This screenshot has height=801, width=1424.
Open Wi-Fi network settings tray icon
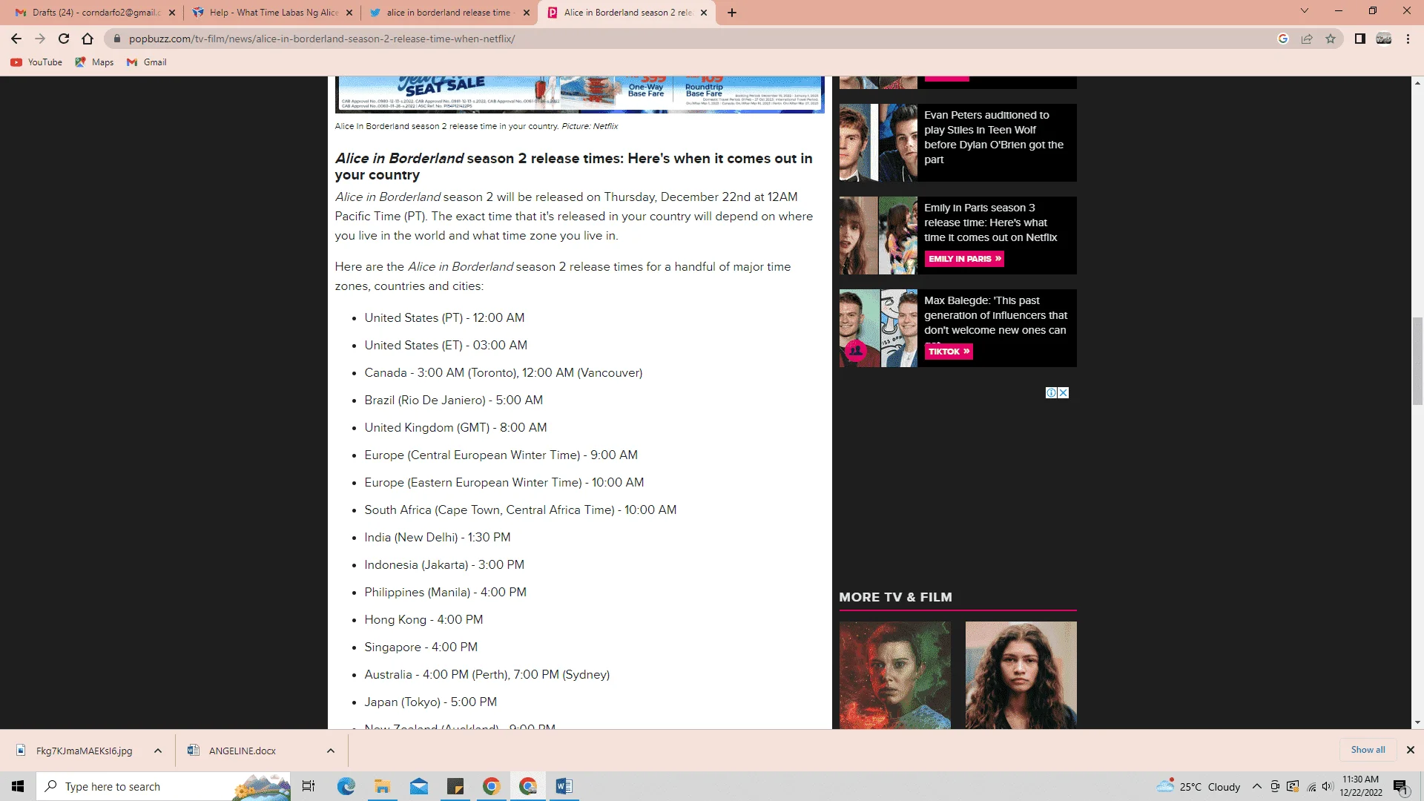1311,786
